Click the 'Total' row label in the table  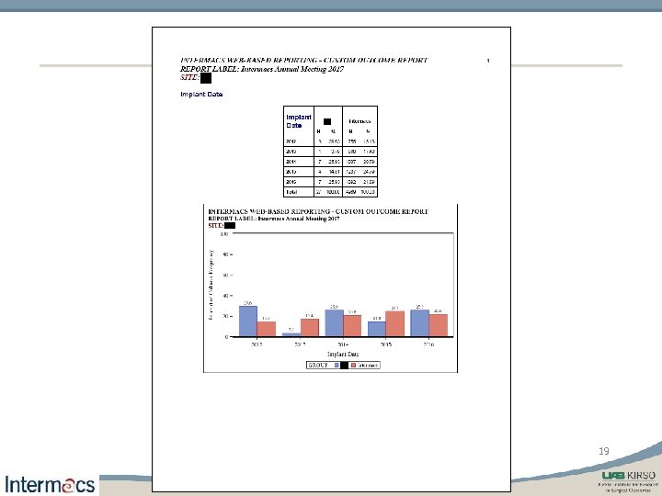point(291,192)
